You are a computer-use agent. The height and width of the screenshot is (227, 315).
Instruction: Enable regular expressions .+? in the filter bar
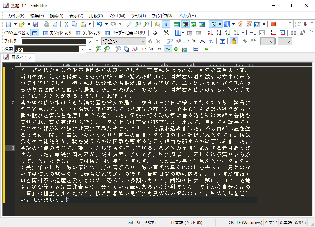click(186, 41)
